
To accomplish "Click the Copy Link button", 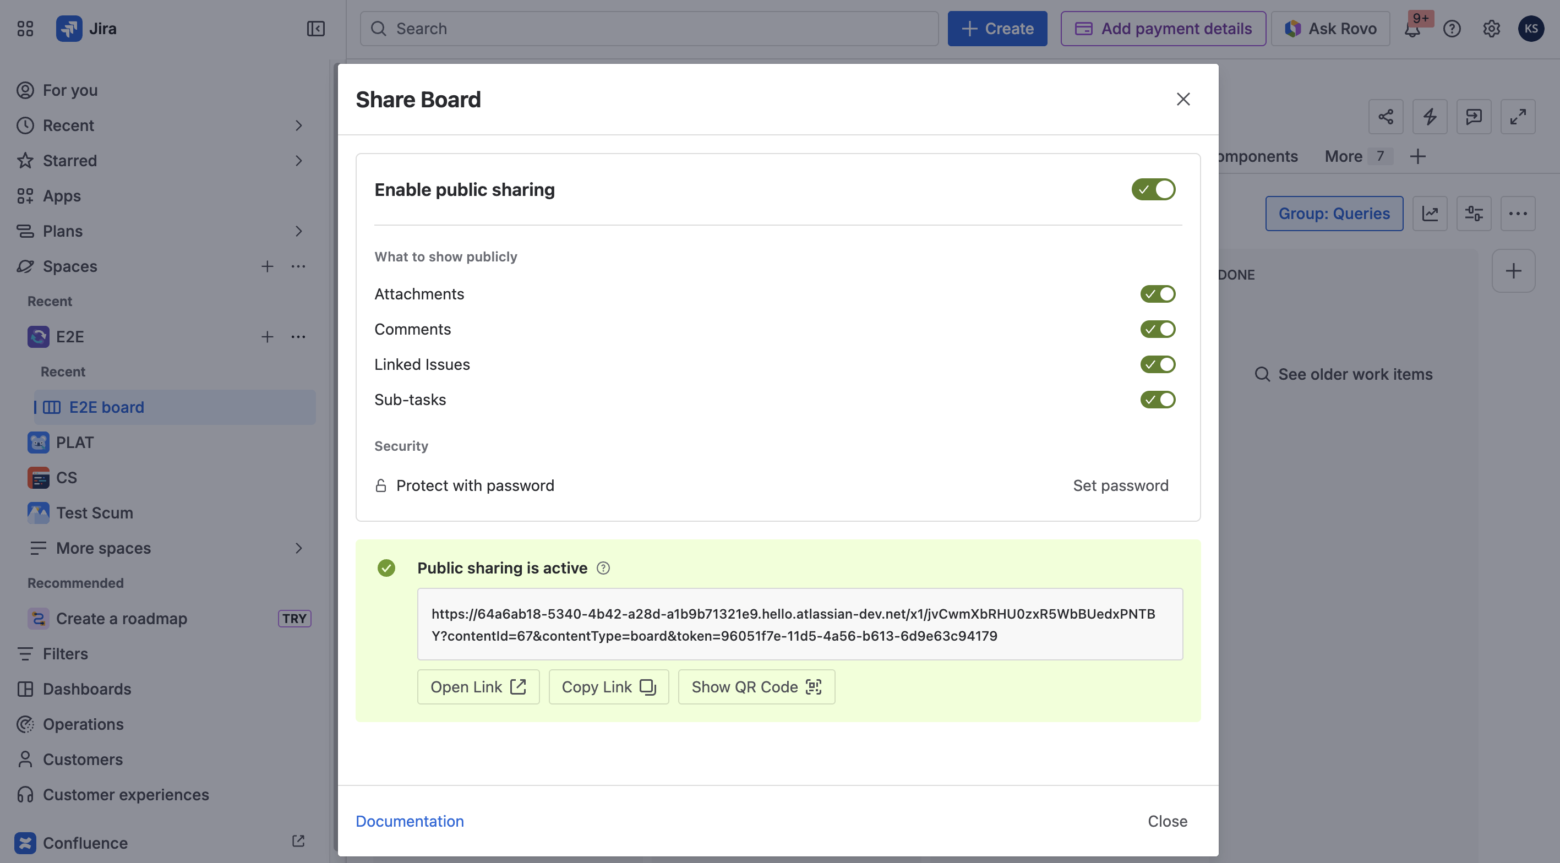I will tap(609, 687).
